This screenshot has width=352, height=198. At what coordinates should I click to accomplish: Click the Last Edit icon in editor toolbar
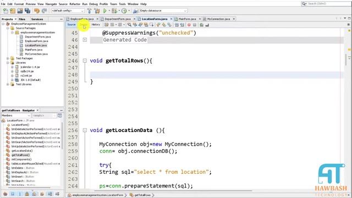(x=106, y=25)
